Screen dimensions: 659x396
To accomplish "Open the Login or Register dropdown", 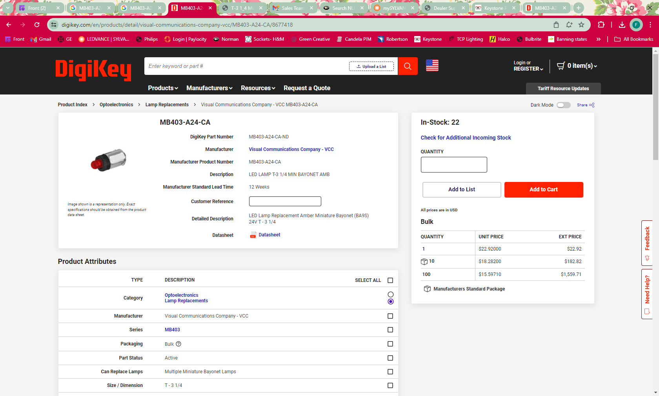I will 528,66.
